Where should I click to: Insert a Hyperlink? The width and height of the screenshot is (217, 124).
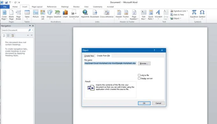85,14
